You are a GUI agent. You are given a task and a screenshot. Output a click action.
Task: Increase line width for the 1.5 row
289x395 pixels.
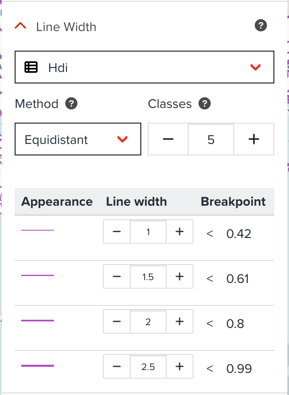[180, 276]
